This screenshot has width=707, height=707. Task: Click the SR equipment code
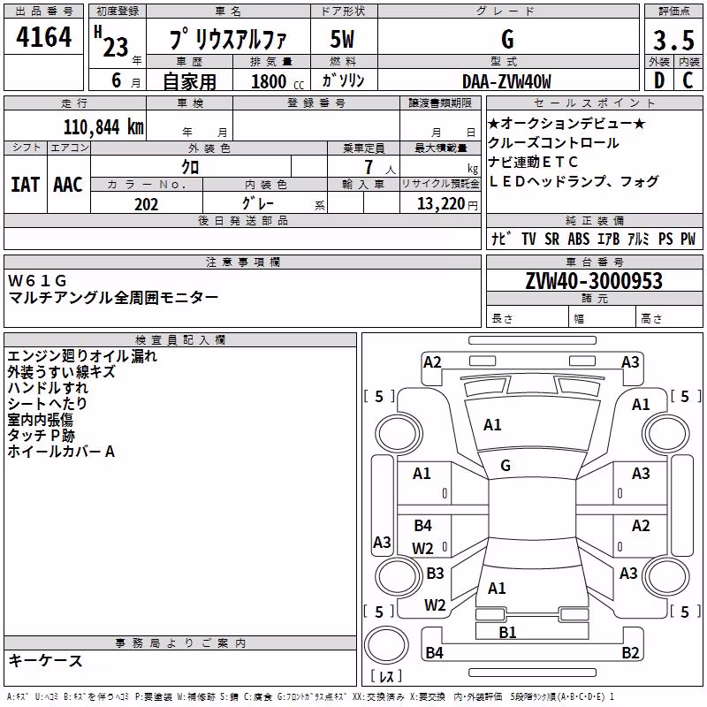551,239
